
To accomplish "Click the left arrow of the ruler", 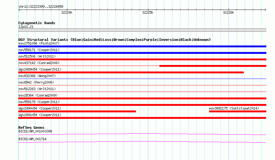I will 19,10.
